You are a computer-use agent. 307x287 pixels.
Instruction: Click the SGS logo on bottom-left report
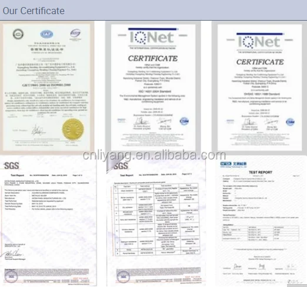(x=12, y=166)
